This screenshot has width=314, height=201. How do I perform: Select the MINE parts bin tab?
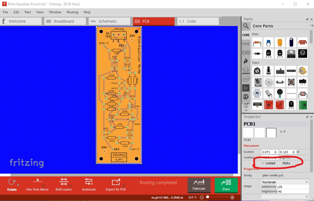pyautogui.click(x=246, y=44)
